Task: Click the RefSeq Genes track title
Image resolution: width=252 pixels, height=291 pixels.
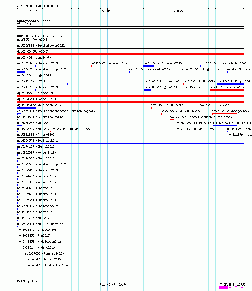Action: tap(29, 281)
